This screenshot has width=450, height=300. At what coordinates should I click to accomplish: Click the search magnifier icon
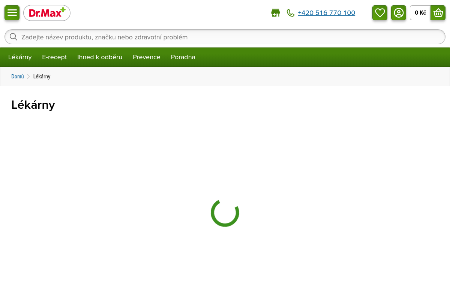click(x=13, y=37)
